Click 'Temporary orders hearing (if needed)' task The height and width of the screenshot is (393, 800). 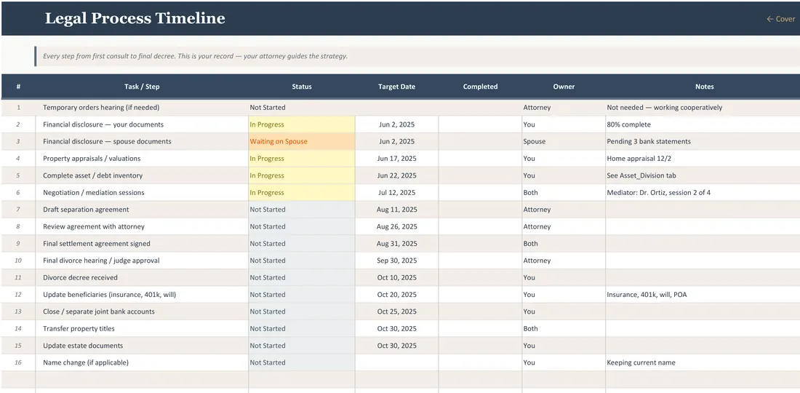tap(101, 108)
